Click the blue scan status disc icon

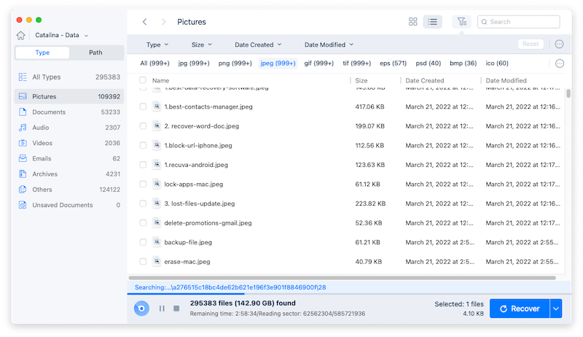tap(141, 309)
